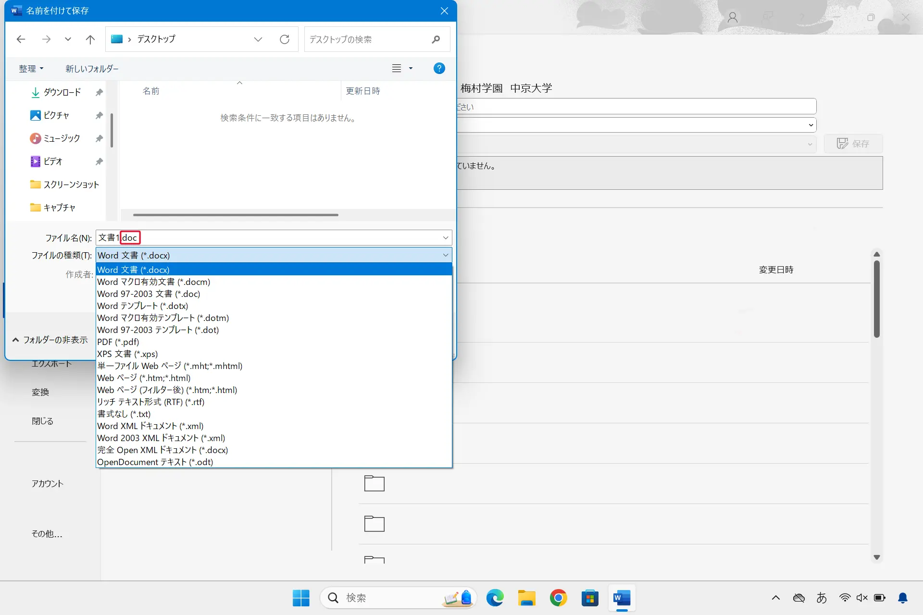Open the blue help question icon
The height and width of the screenshot is (615, 923).
point(439,68)
